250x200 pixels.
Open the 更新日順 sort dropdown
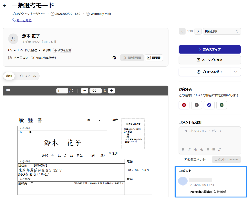tap(222, 31)
